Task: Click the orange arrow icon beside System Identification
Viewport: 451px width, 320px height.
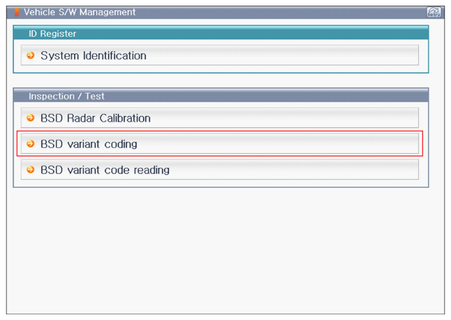Action: (30, 56)
